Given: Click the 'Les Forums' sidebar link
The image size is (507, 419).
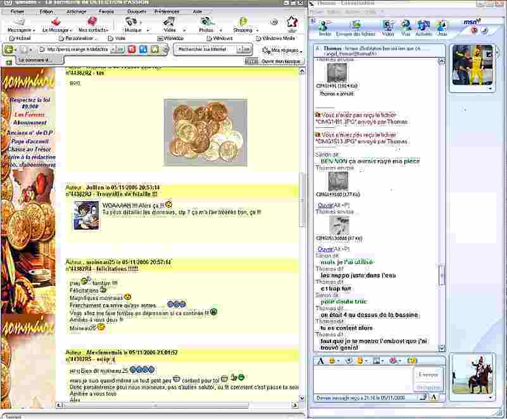Looking at the screenshot, I should point(29,115).
